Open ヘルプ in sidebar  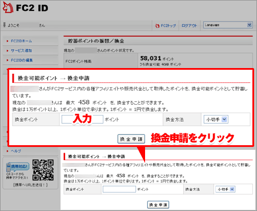point(16,151)
